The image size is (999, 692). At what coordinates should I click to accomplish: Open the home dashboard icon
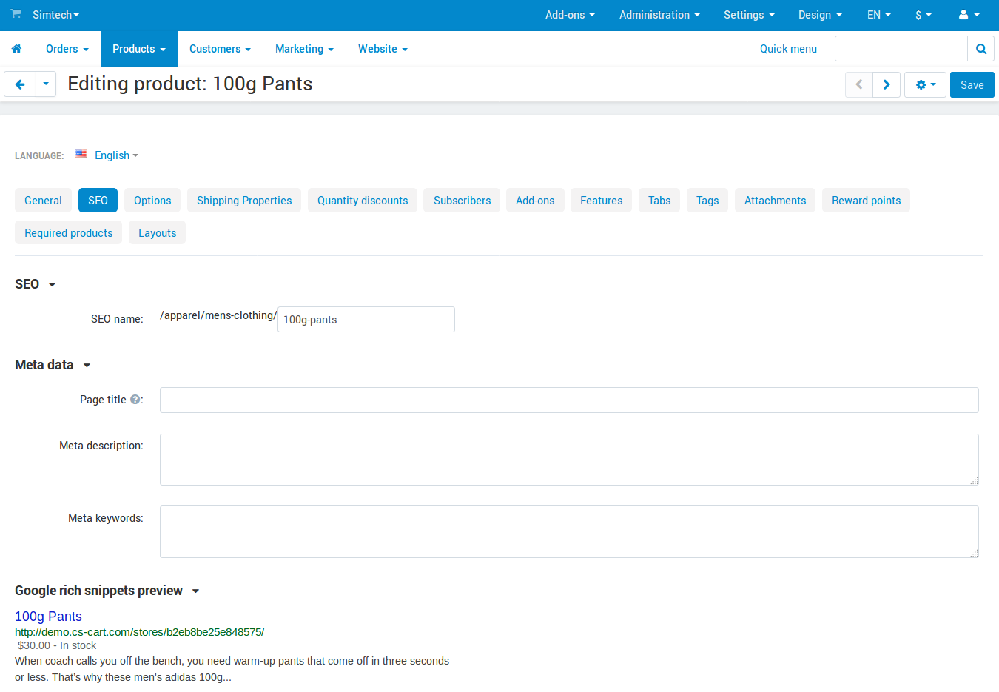16,49
